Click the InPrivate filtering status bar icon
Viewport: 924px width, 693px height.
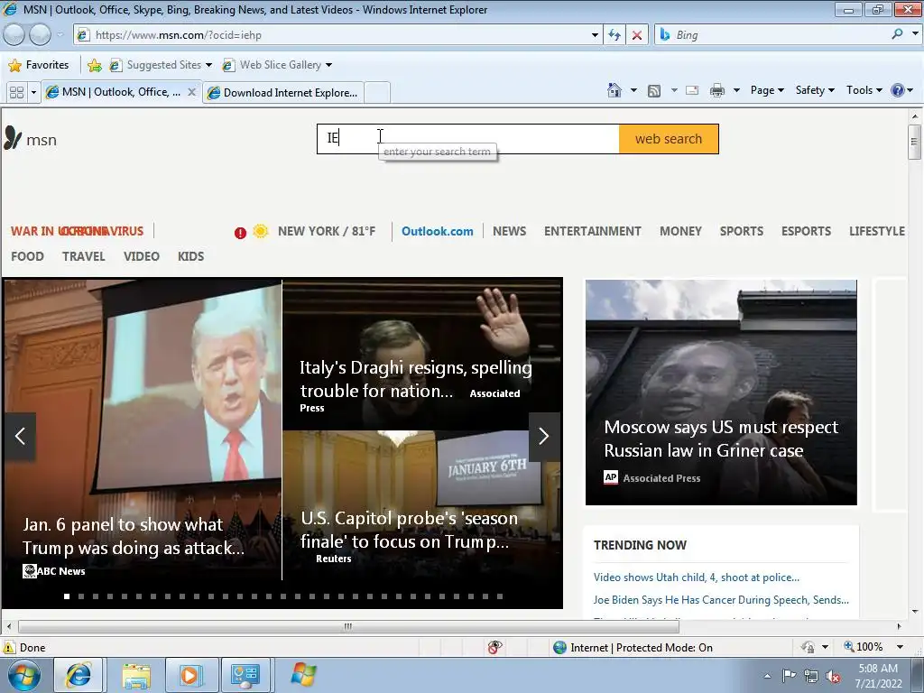[495, 647]
